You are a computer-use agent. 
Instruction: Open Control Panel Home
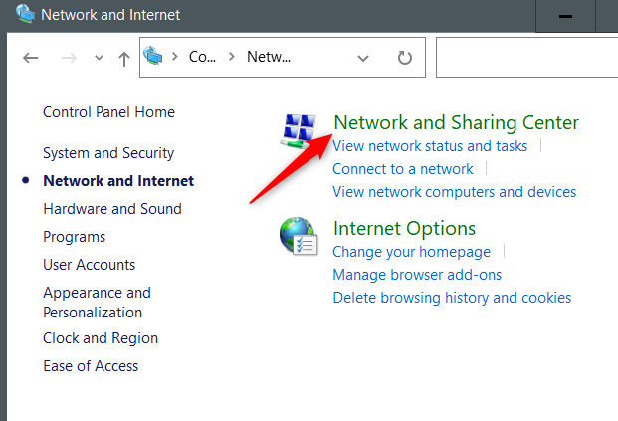pyautogui.click(x=108, y=112)
